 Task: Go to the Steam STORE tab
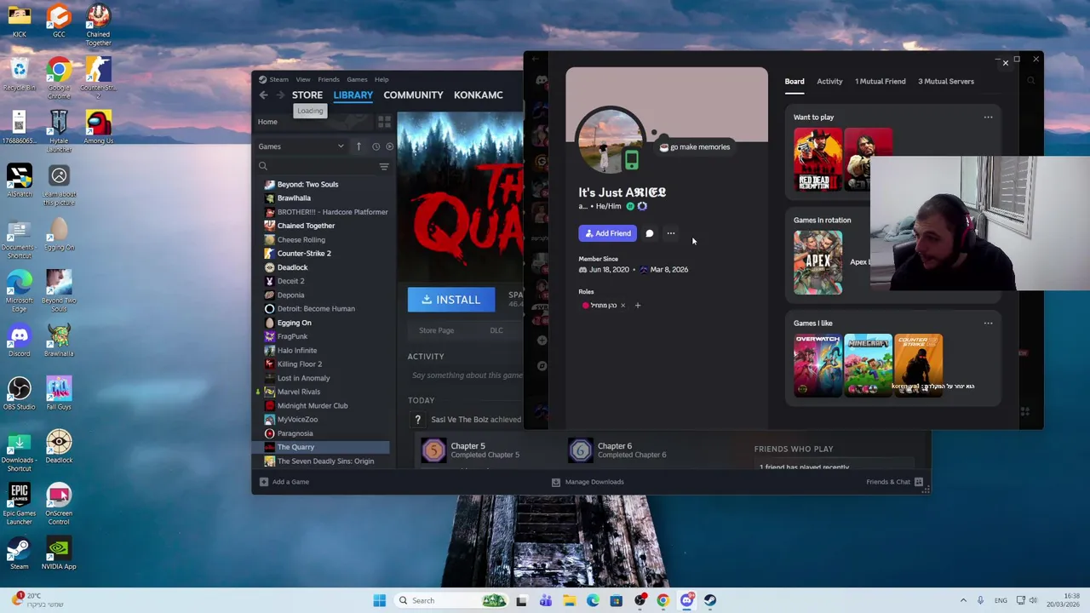[307, 95]
